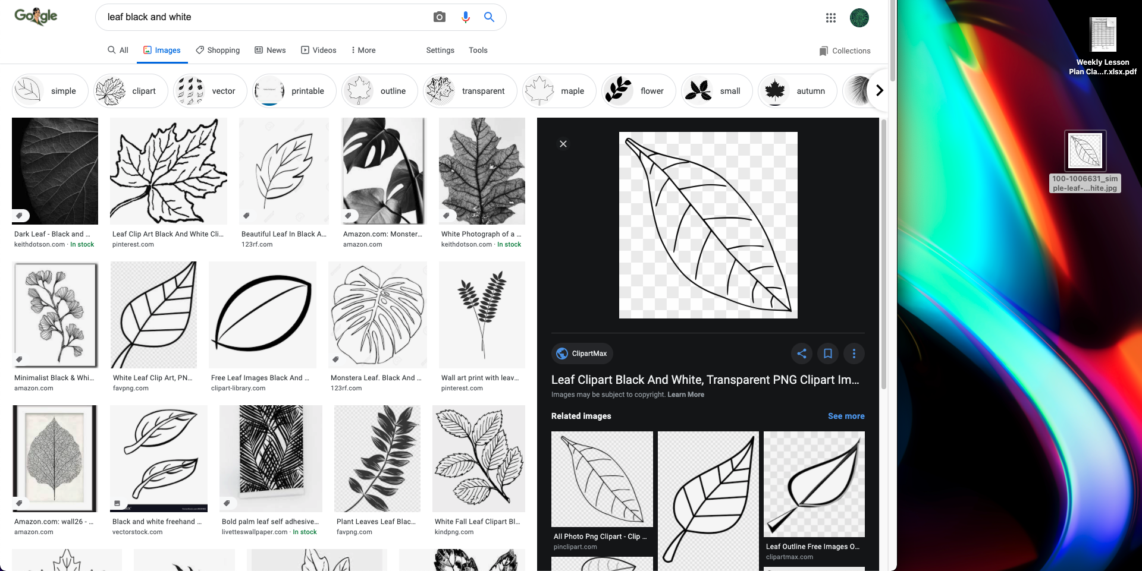Apply the printable filter chip

[294, 91]
